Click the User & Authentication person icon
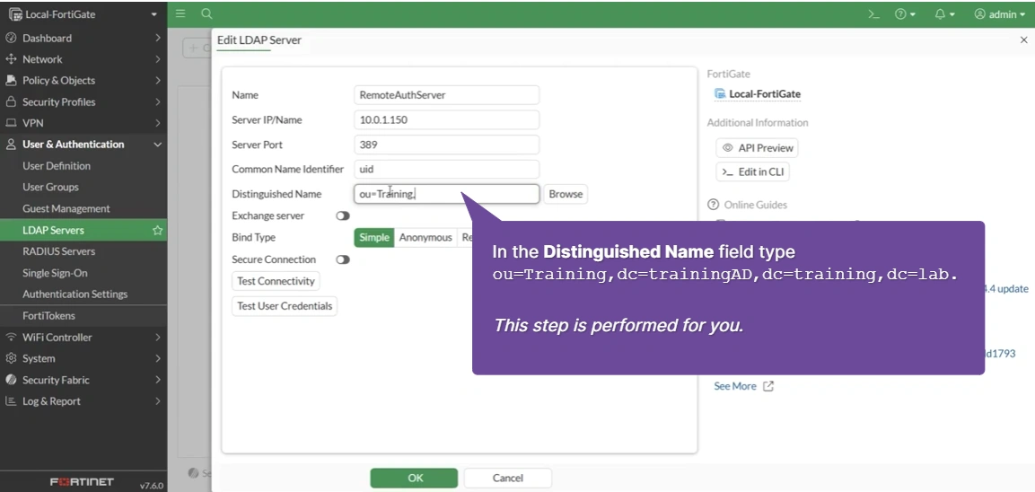The height and width of the screenshot is (492, 1035). coord(11,144)
